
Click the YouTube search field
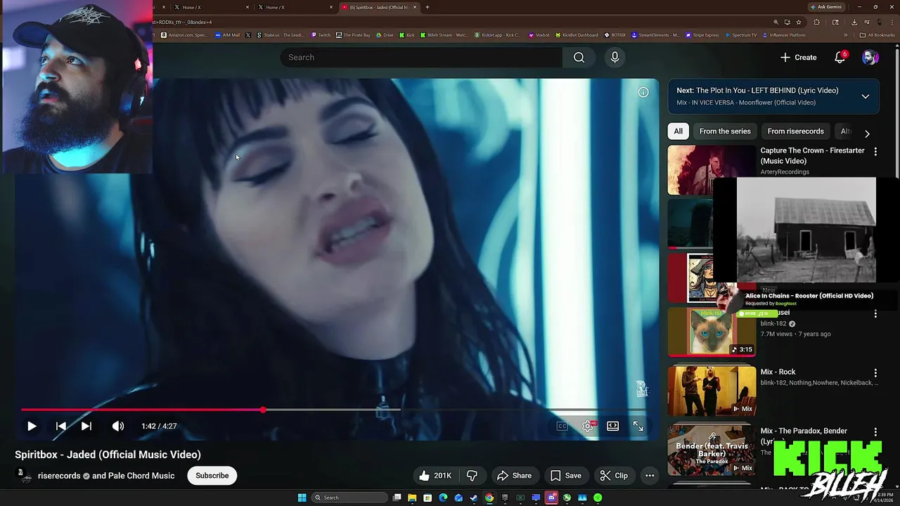(x=421, y=57)
